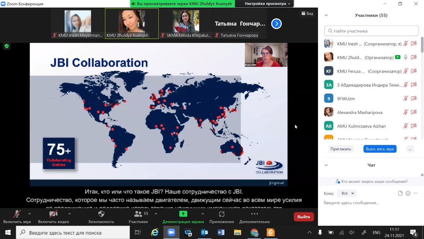Screen dimensions: 424x239
Task: Click the emoji smiley icon in chat
Action: click(x=408, y=193)
